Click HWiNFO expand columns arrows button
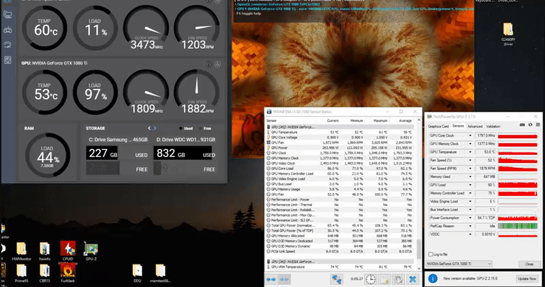The width and height of the screenshot is (545, 287). tap(270, 279)
